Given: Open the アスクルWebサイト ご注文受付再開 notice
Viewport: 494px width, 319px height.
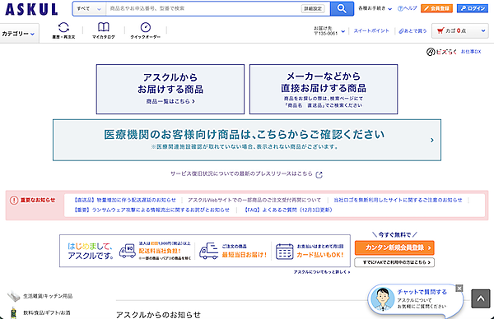Looking at the screenshot, I should [254, 200].
